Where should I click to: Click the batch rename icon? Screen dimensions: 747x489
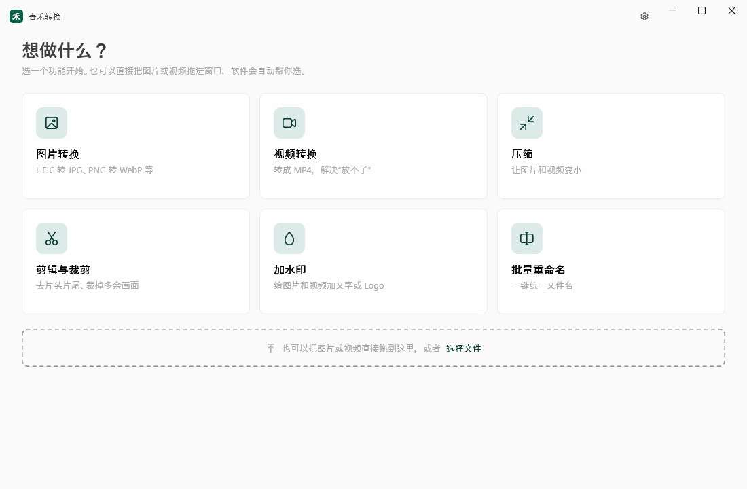tap(527, 238)
